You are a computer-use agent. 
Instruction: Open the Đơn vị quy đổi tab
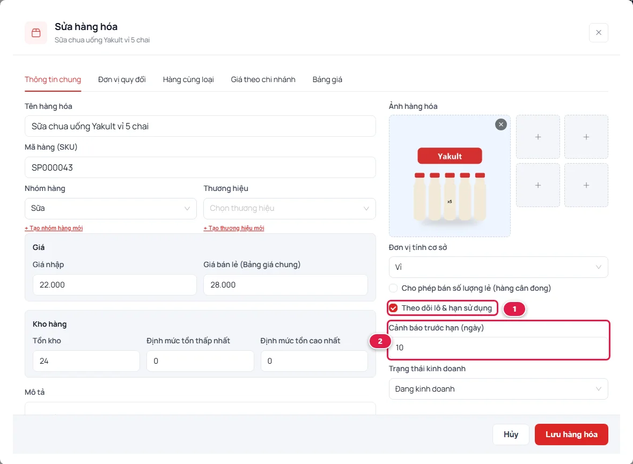122,79
